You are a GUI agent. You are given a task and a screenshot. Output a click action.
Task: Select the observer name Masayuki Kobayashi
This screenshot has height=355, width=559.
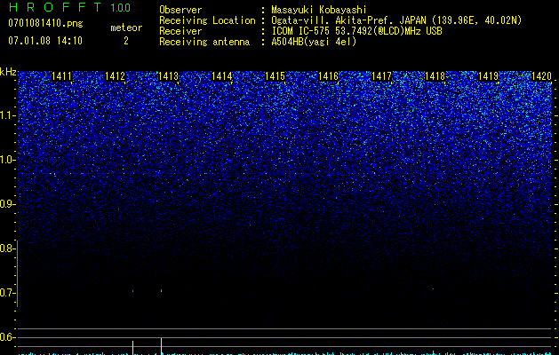tap(319, 10)
